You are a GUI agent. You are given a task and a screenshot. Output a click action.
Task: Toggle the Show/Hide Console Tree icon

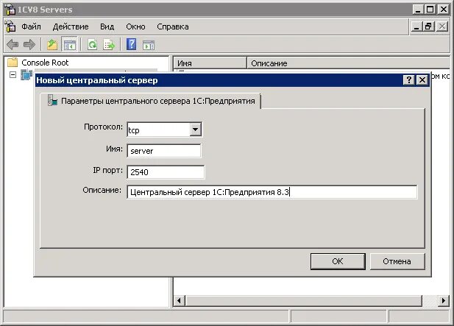click(69, 45)
